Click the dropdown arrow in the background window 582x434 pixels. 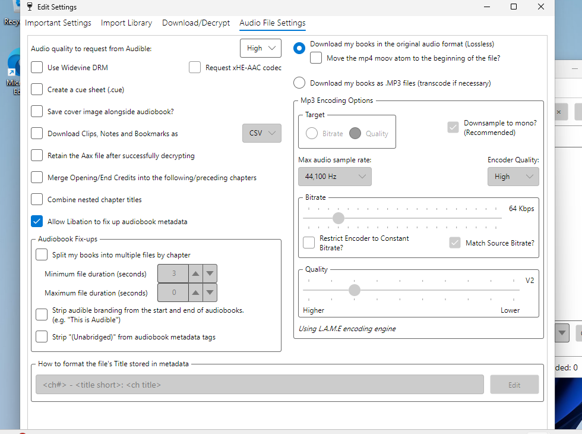(562, 332)
